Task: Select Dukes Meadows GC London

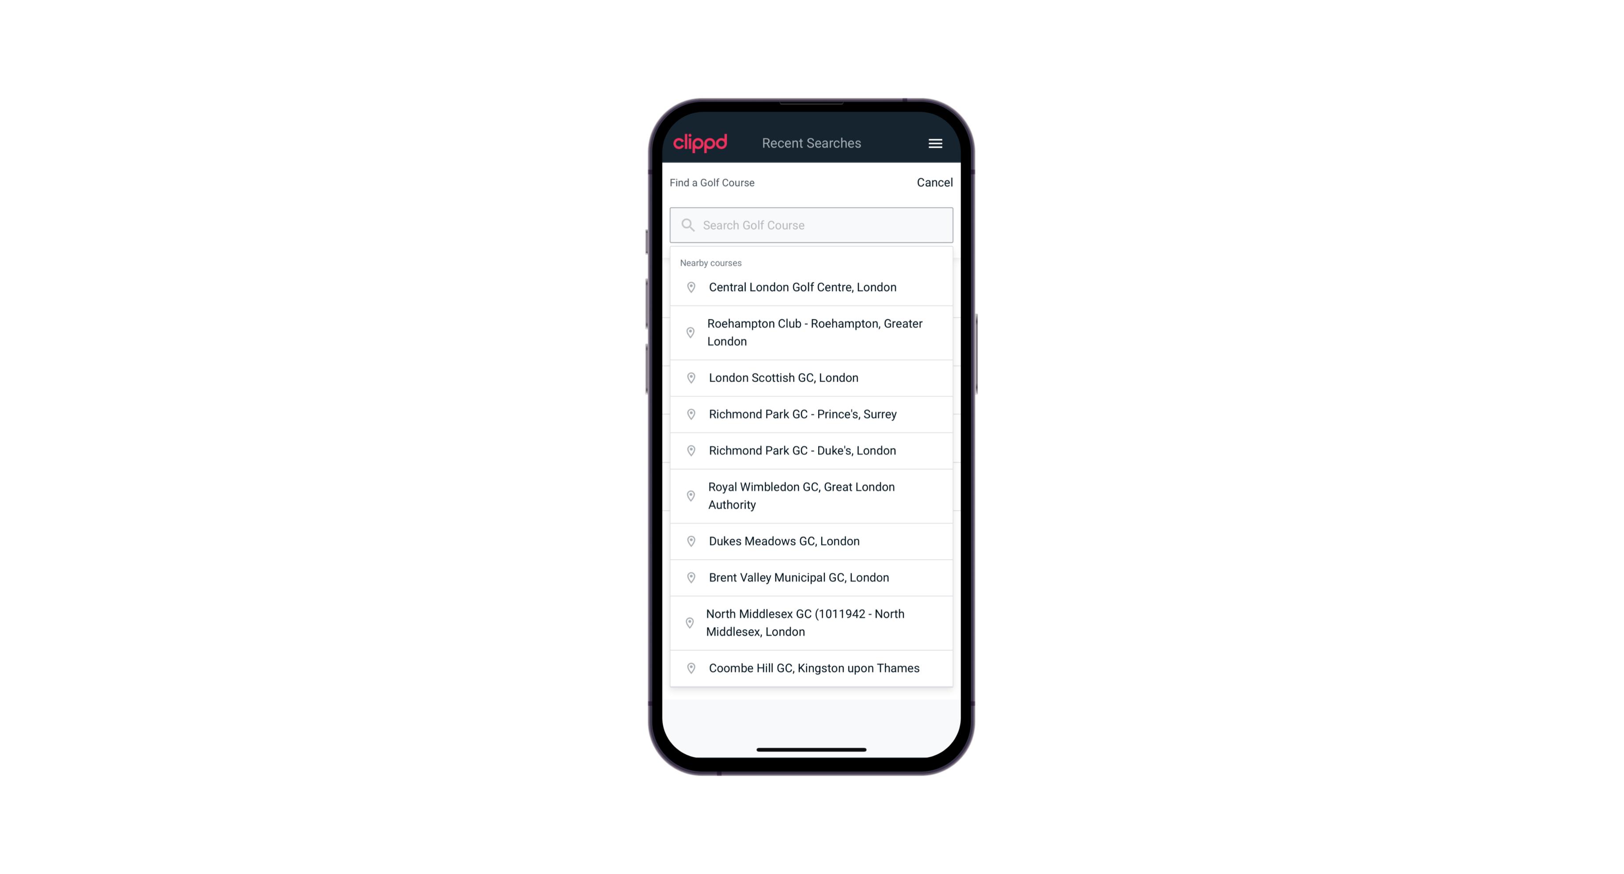Action: pos(811,540)
